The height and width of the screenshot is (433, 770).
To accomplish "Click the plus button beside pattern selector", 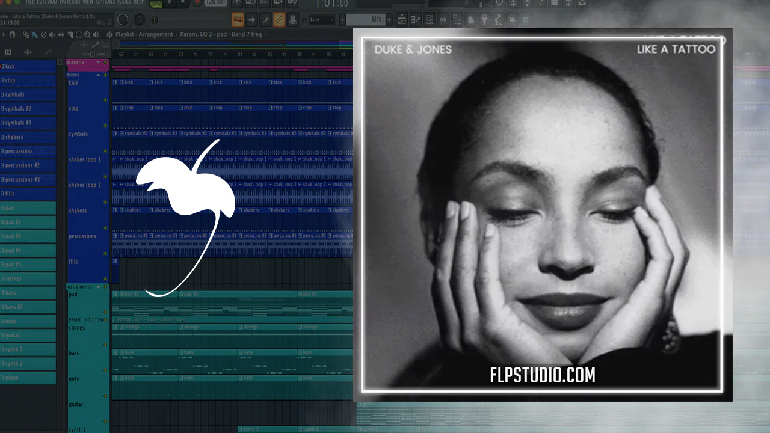I will click(x=389, y=20).
